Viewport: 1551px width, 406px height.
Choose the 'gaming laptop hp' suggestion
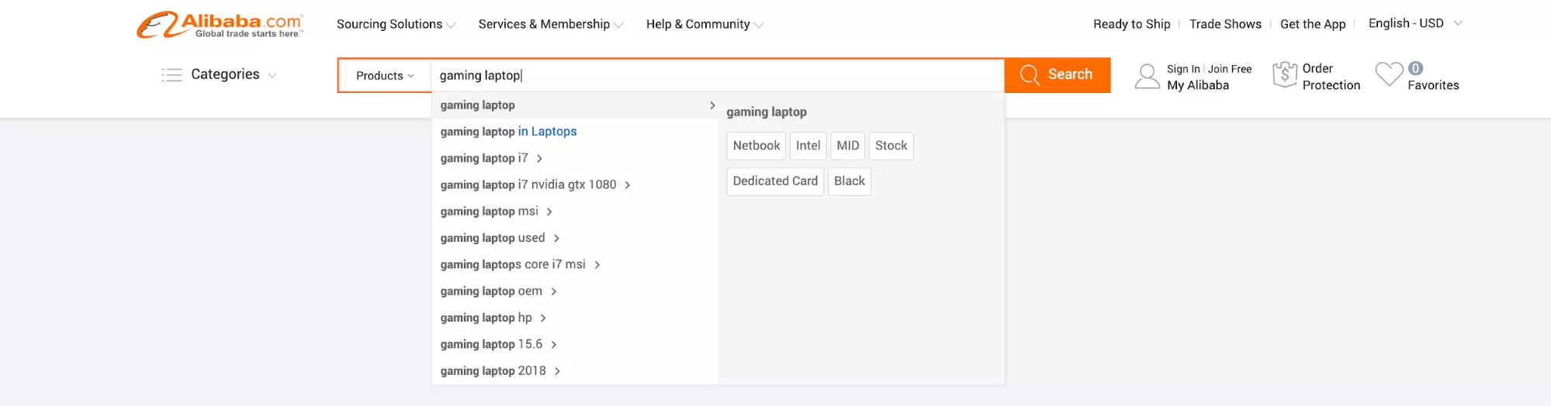(575, 318)
